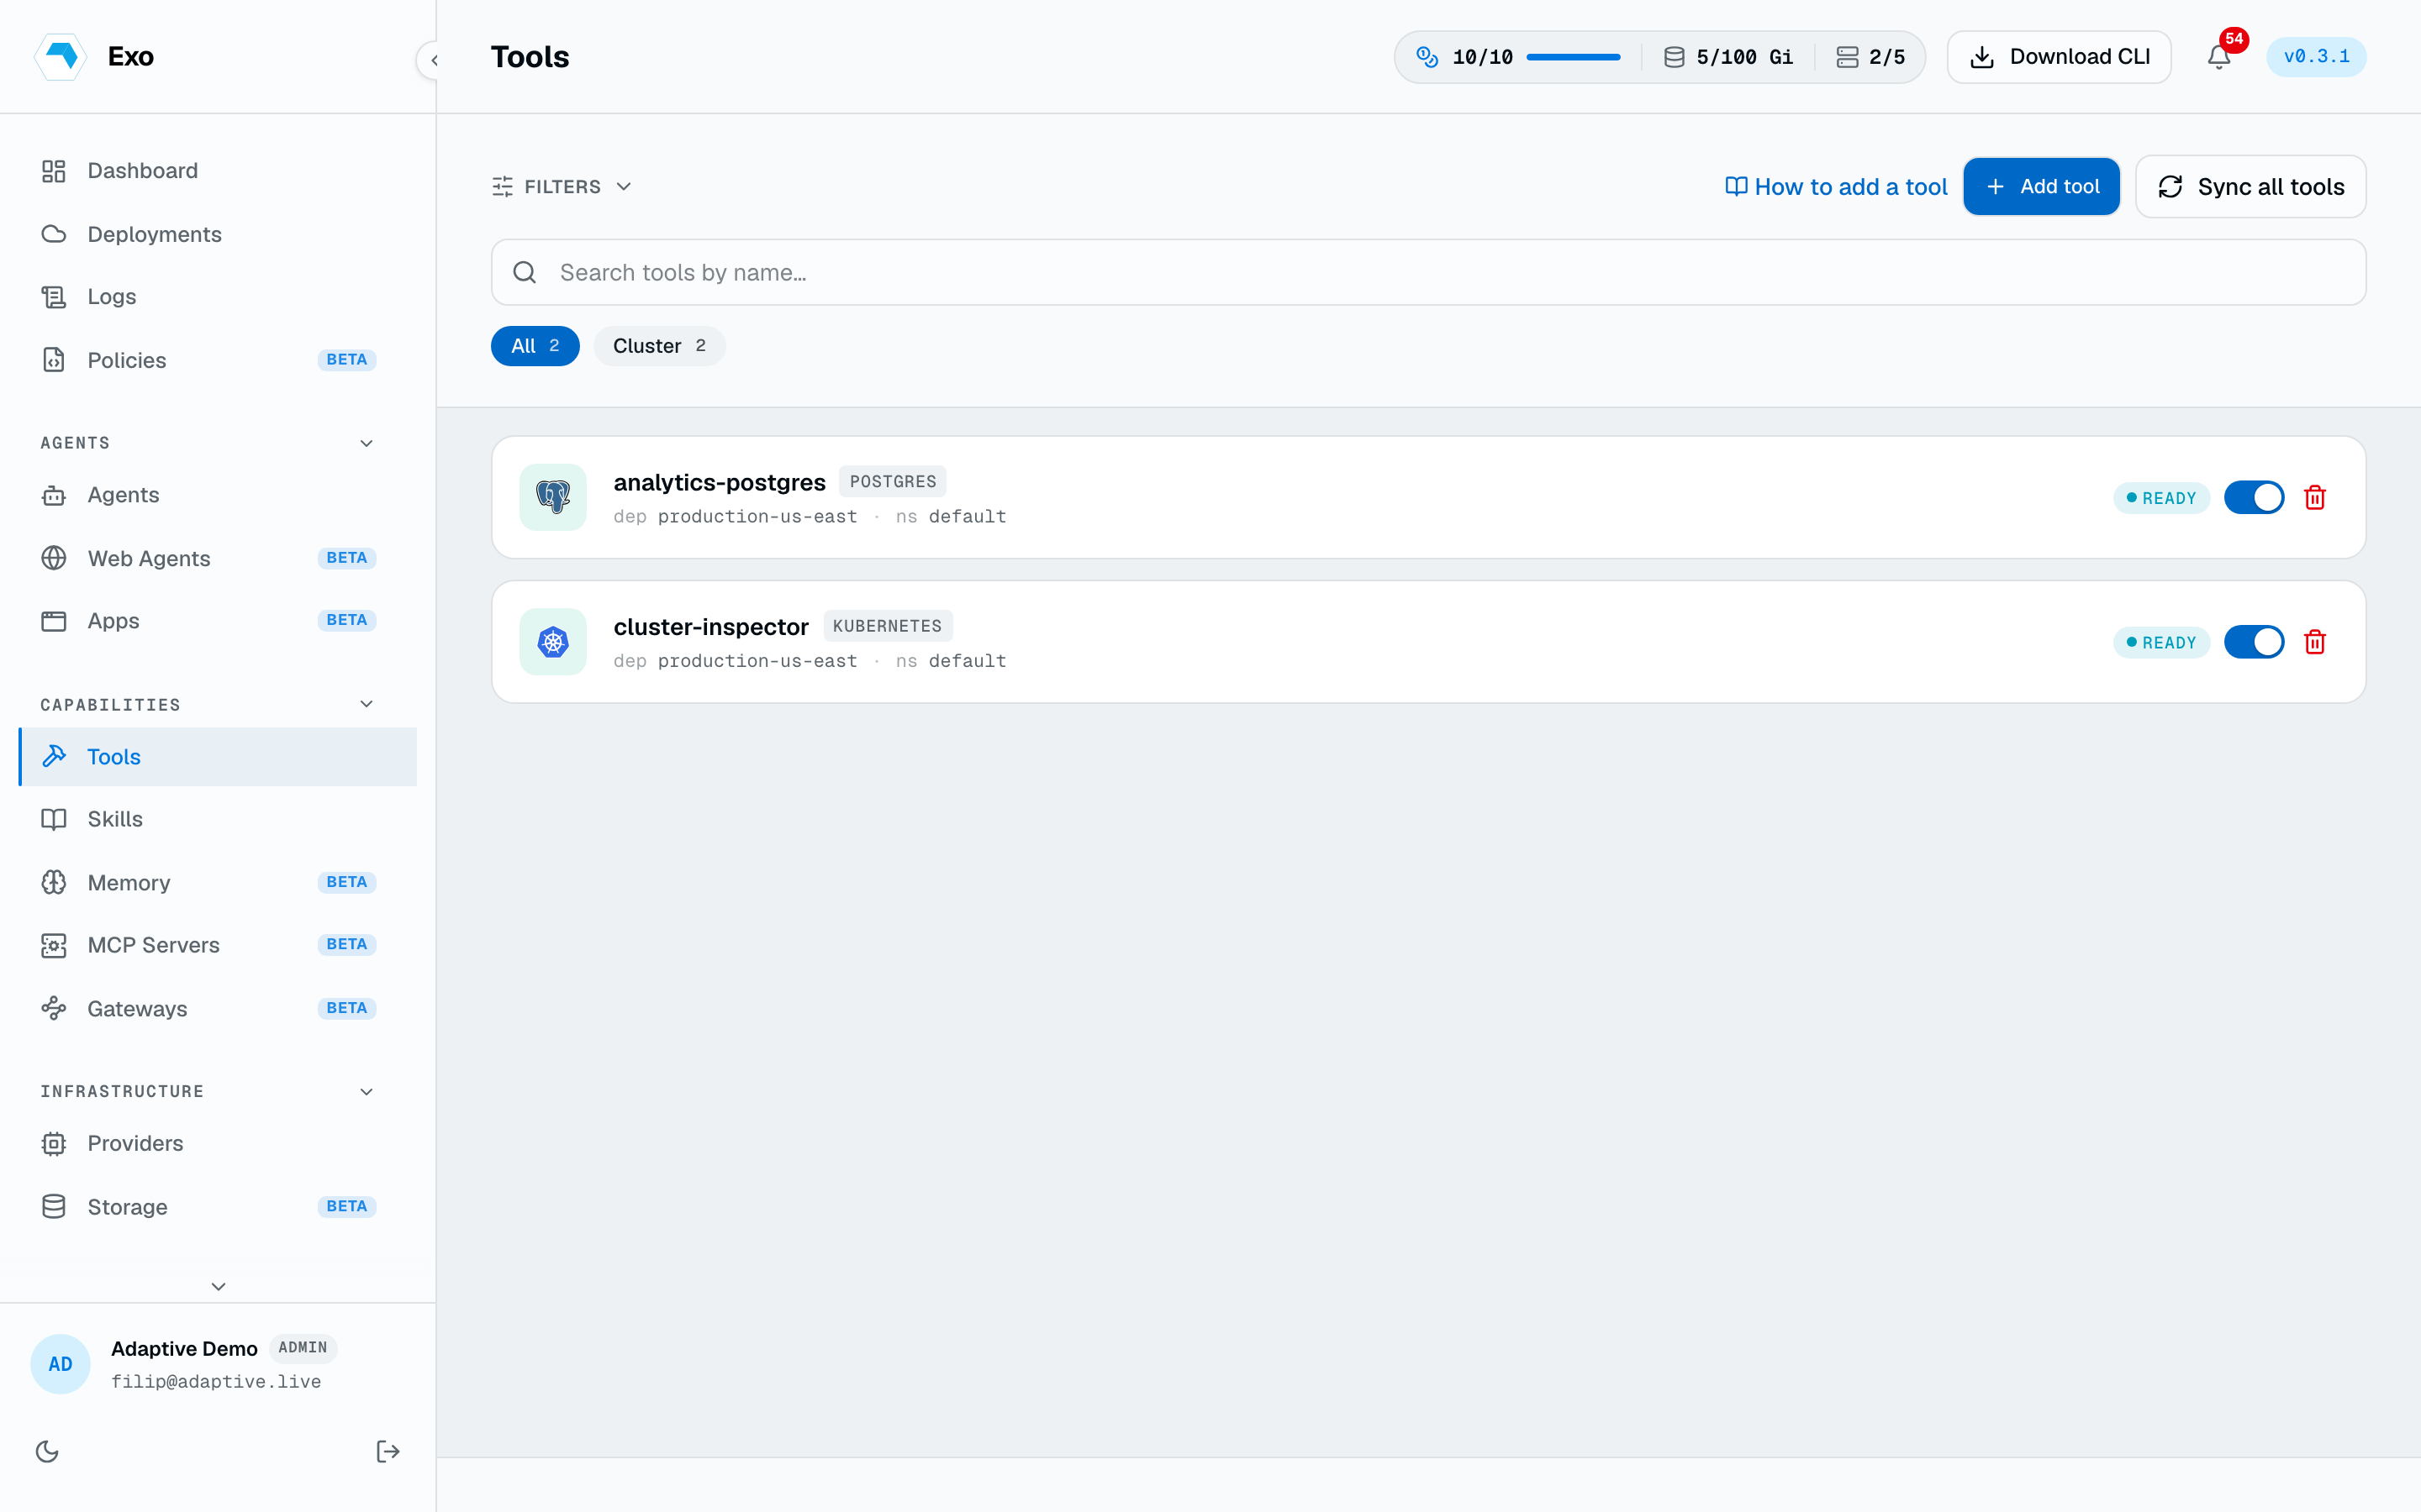2421x1512 pixels.
Task: Click the AD user avatar
Action: point(60,1364)
